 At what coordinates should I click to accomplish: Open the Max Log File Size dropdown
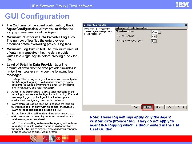point(155,41)
